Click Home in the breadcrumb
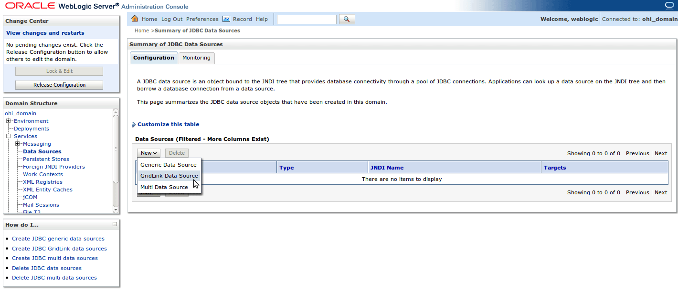The height and width of the screenshot is (290, 678). click(142, 30)
